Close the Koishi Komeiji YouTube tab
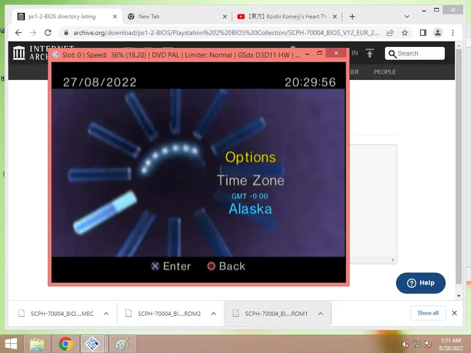The height and width of the screenshot is (353, 471). [335, 17]
